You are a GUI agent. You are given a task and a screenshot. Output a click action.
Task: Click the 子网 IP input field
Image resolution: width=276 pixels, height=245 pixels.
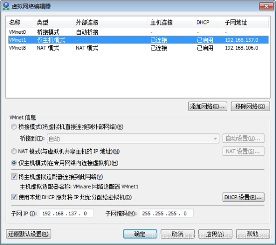[66, 213]
